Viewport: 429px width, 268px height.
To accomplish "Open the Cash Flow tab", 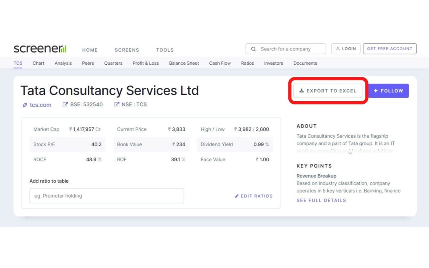I will pyautogui.click(x=220, y=63).
